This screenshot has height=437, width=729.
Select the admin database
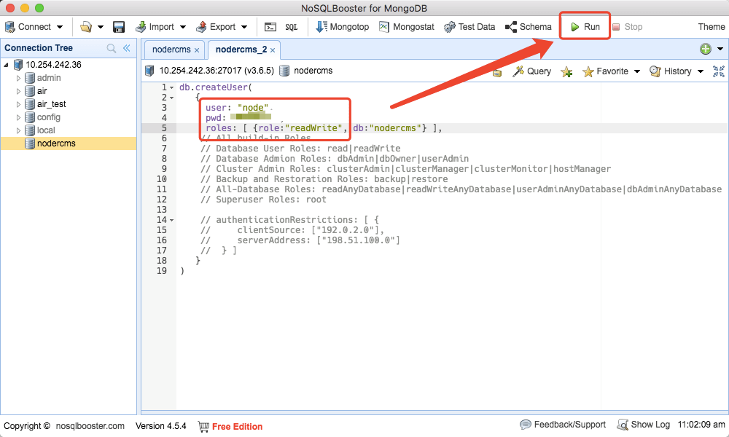click(x=49, y=77)
